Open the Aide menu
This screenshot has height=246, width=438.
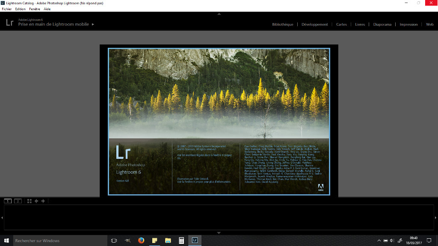(47, 9)
